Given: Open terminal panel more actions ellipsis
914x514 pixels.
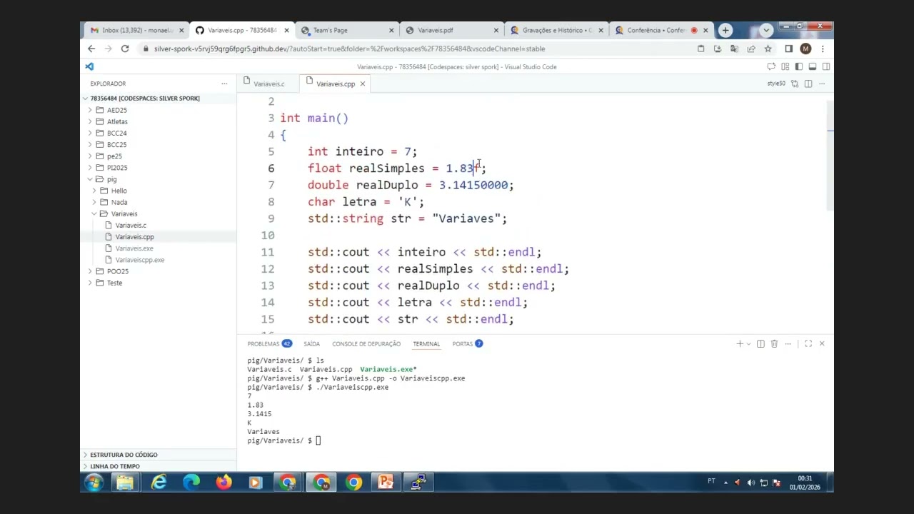Looking at the screenshot, I should pos(788,343).
